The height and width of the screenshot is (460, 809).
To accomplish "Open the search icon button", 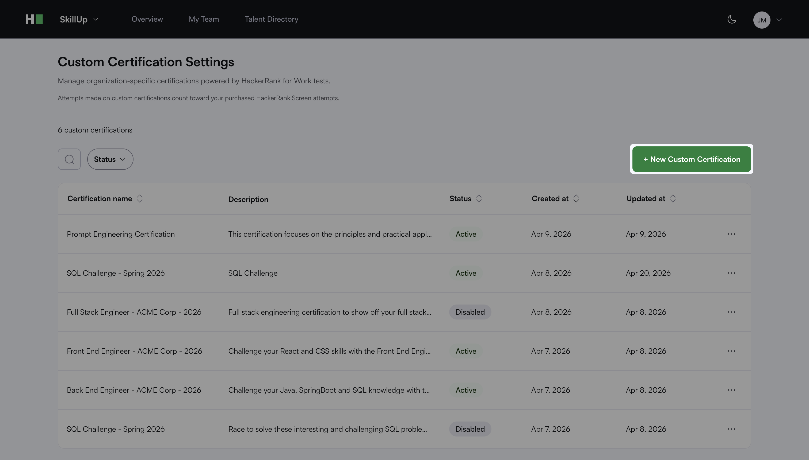I will tap(69, 159).
